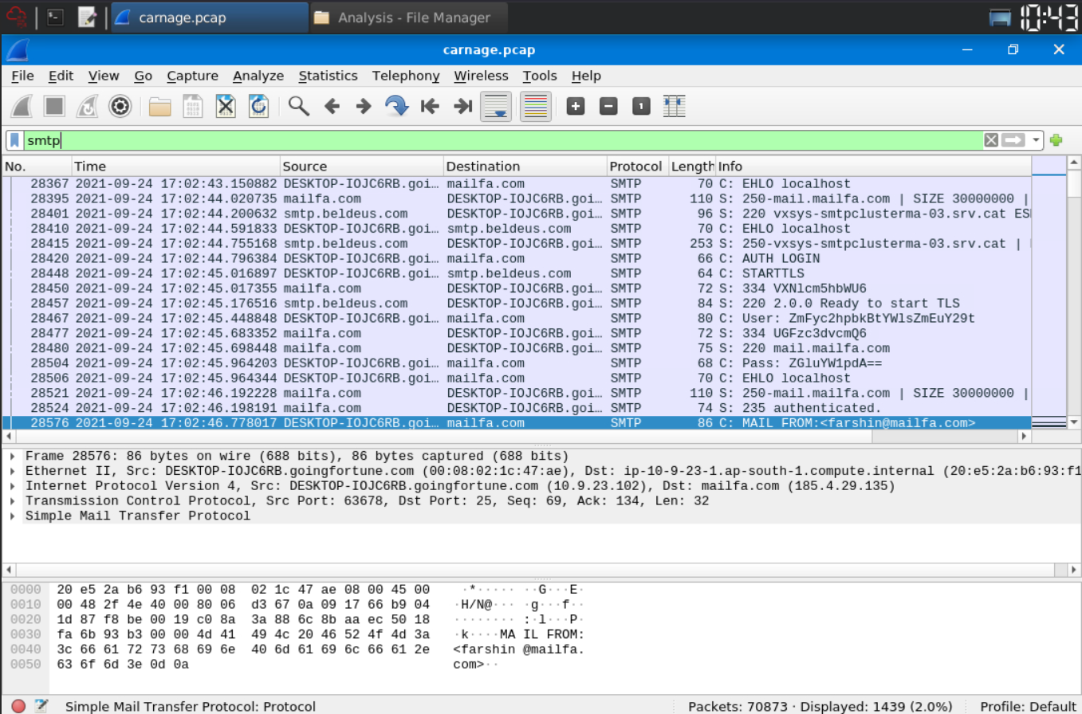1082x714 pixels.
Task: Stop the running capture
Action: pos(54,106)
